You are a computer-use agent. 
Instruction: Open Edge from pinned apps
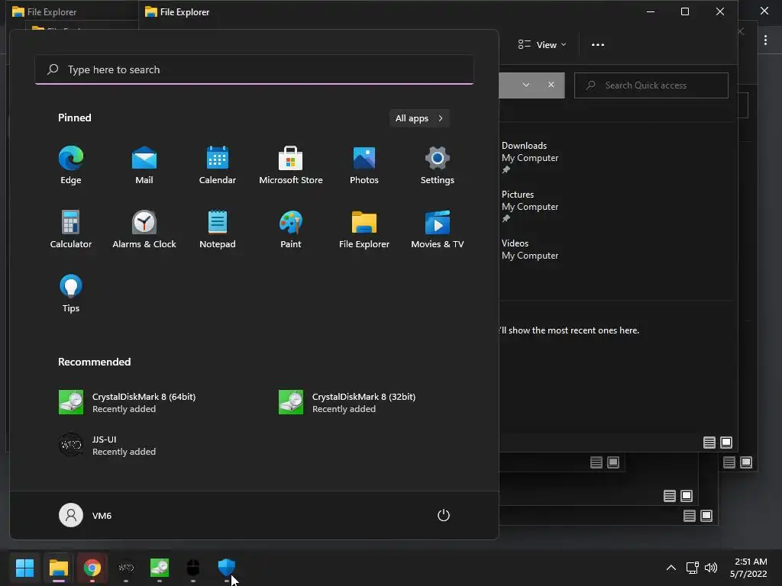click(x=71, y=166)
